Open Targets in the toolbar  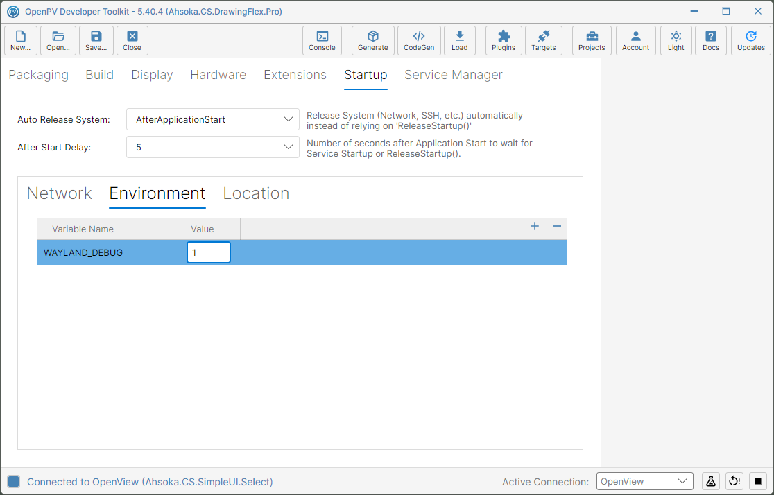(x=543, y=40)
